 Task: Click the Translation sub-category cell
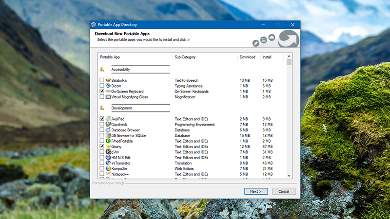coord(183,163)
